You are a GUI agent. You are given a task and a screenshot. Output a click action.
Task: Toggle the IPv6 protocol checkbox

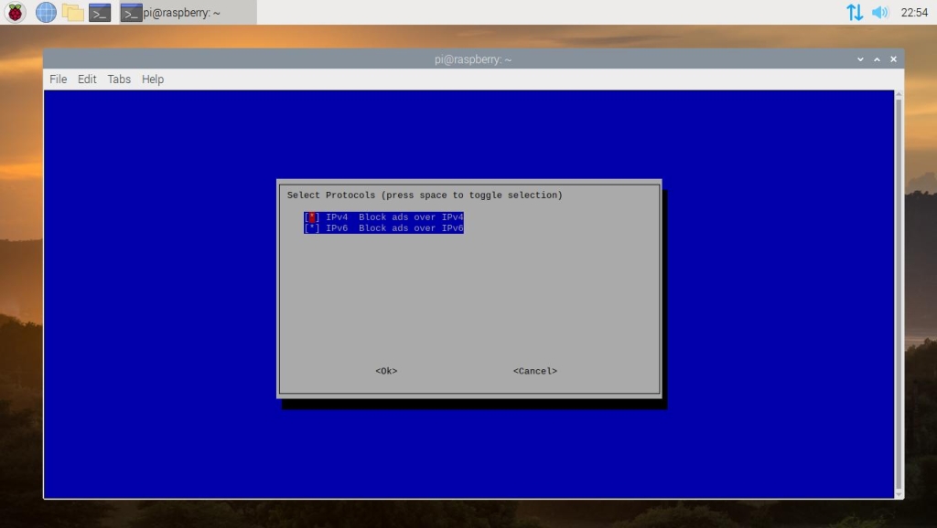pos(312,228)
